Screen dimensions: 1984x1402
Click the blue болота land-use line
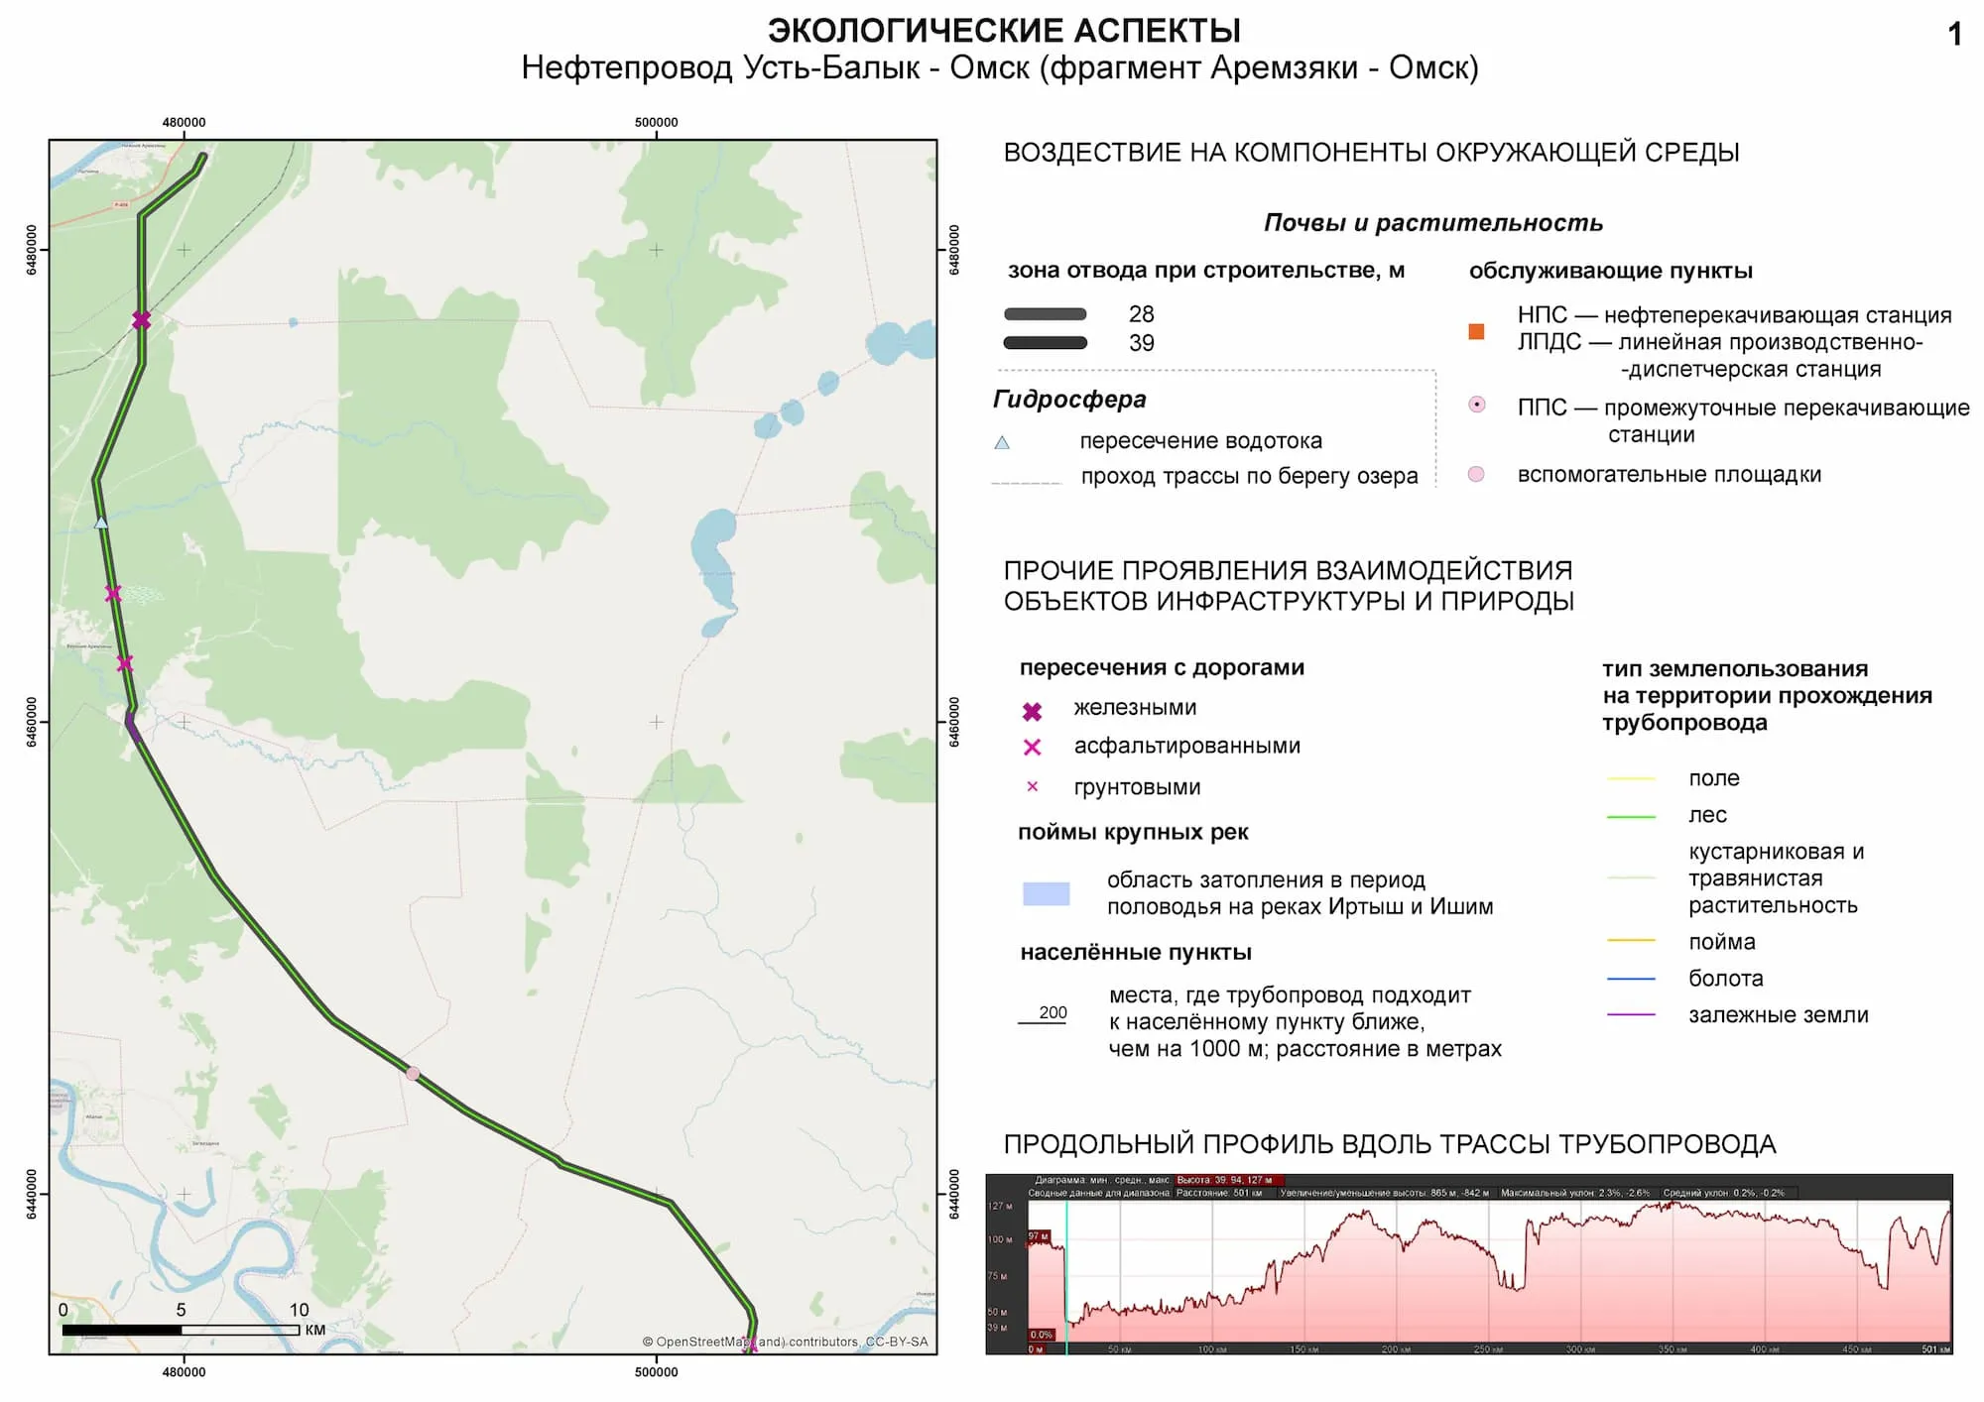point(1630,979)
